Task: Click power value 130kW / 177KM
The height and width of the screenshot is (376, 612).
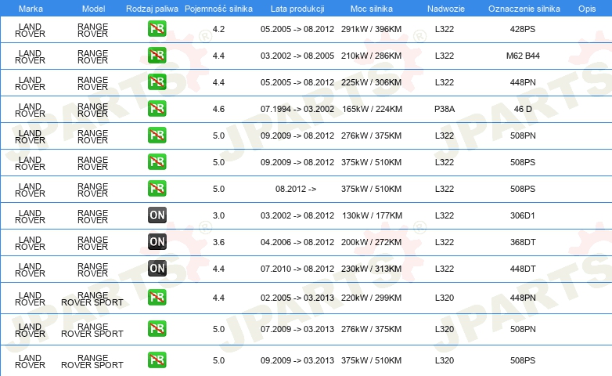Action: (x=372, y=215)
